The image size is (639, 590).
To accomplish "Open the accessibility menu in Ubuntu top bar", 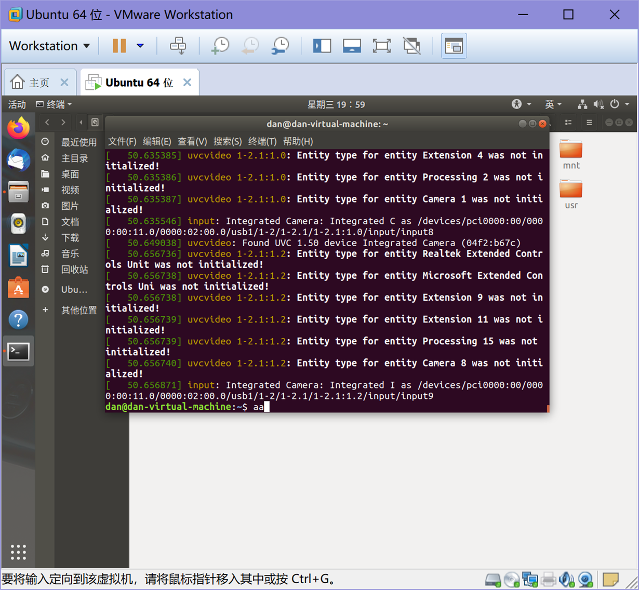I will [521, 104].
